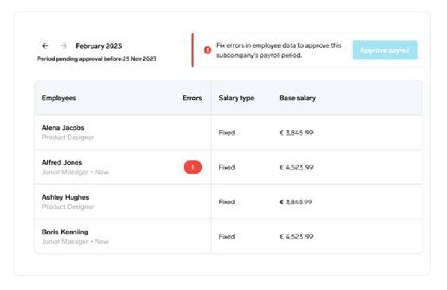447x290 pixels.
Task: Select Boris Kennling's Fixed salary type
Action: (227, 237)
